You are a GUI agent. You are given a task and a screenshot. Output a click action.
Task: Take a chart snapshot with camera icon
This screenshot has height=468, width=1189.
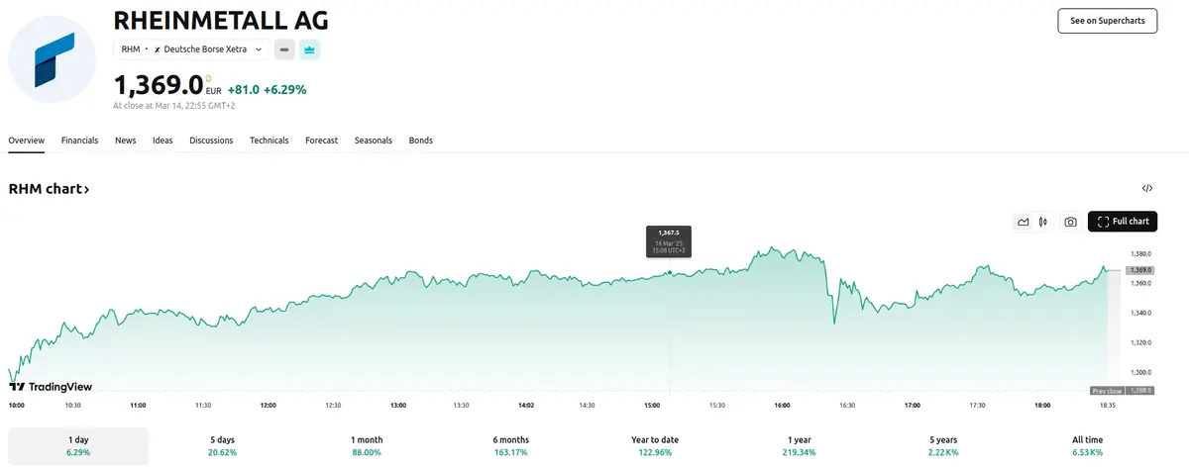tap(1070, 222)
